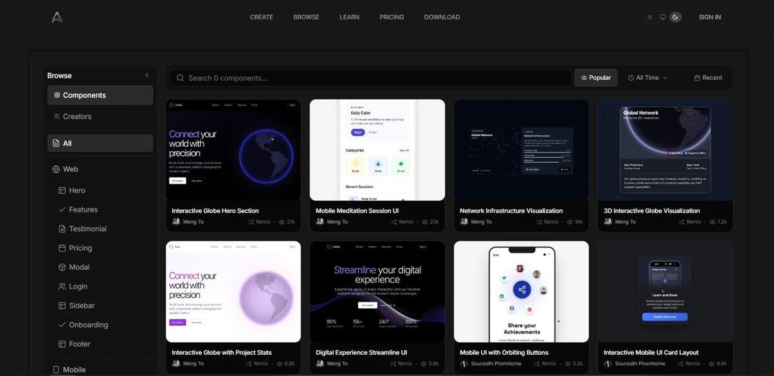Click the search magnifier icon
This screenshot has height=376, width=774.
(181, 78)
